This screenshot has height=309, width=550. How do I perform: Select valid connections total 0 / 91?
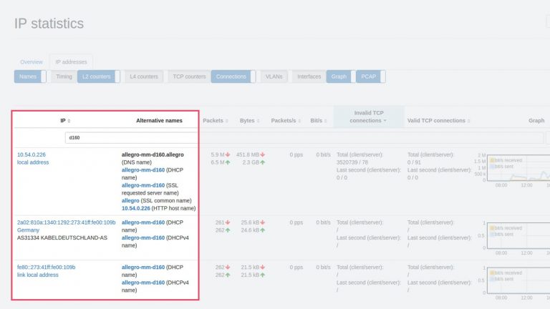click(414, 162)
